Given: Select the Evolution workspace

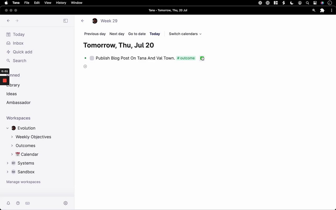Looking at the screenshot, I should (x=26, y=128).
